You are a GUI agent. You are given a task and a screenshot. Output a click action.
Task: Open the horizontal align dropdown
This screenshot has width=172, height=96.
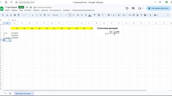click(x=109, y=15)
